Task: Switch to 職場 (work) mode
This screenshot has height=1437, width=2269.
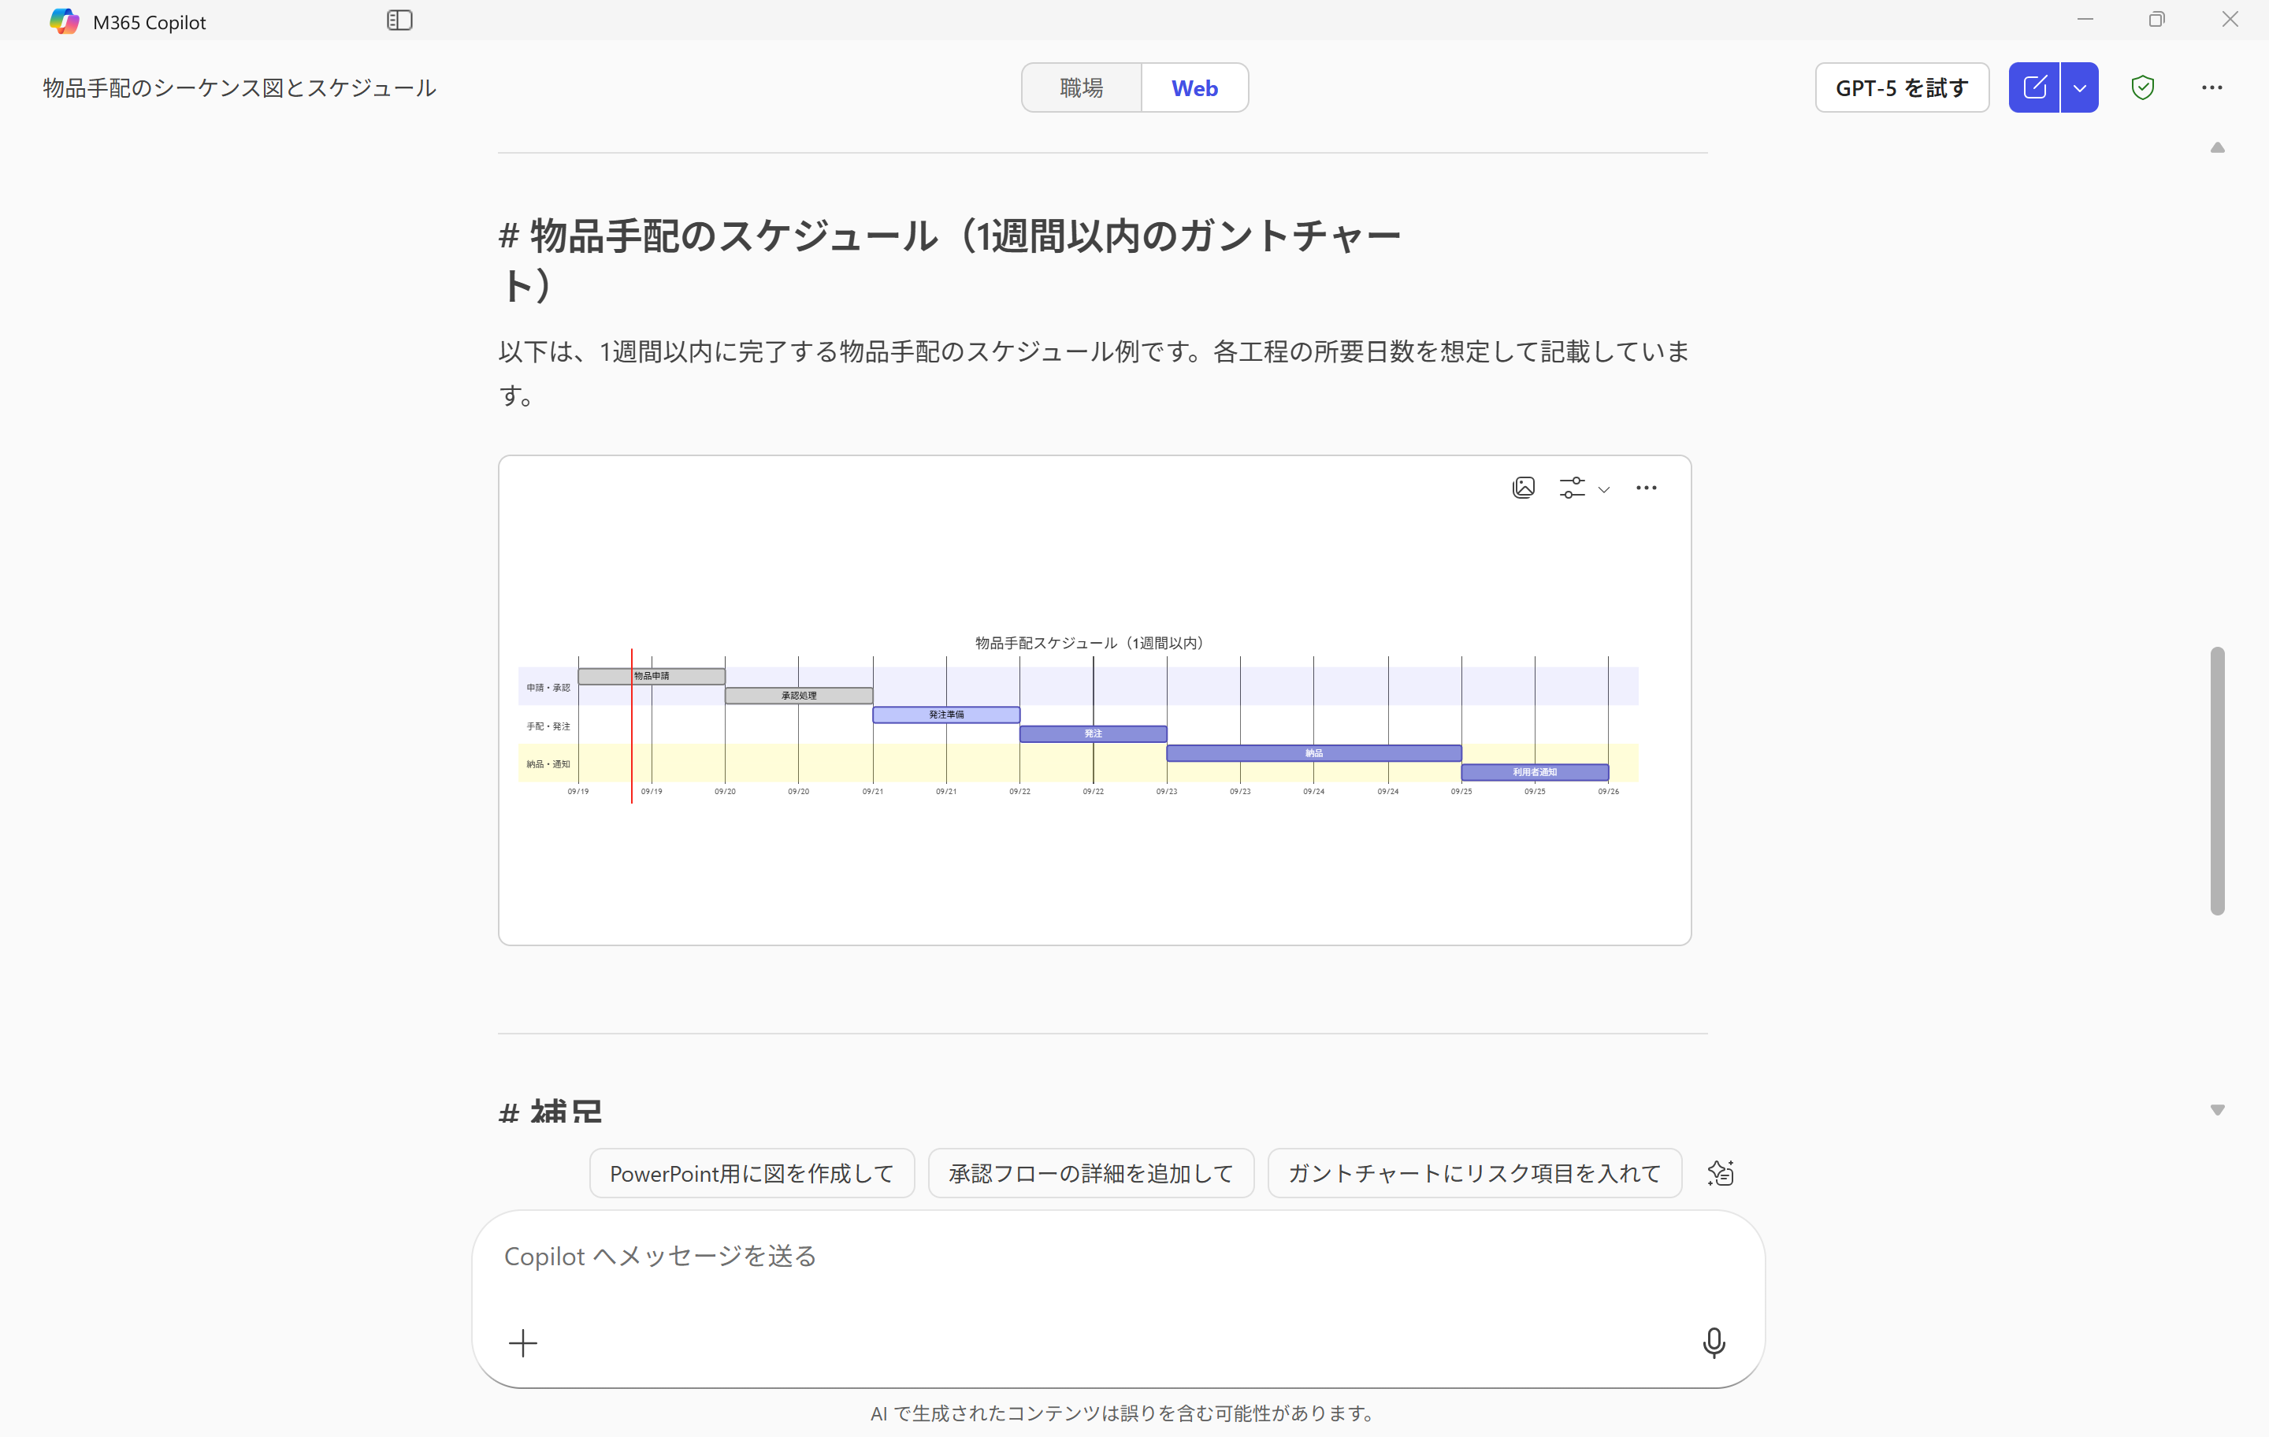Action: coord(1081,87)
